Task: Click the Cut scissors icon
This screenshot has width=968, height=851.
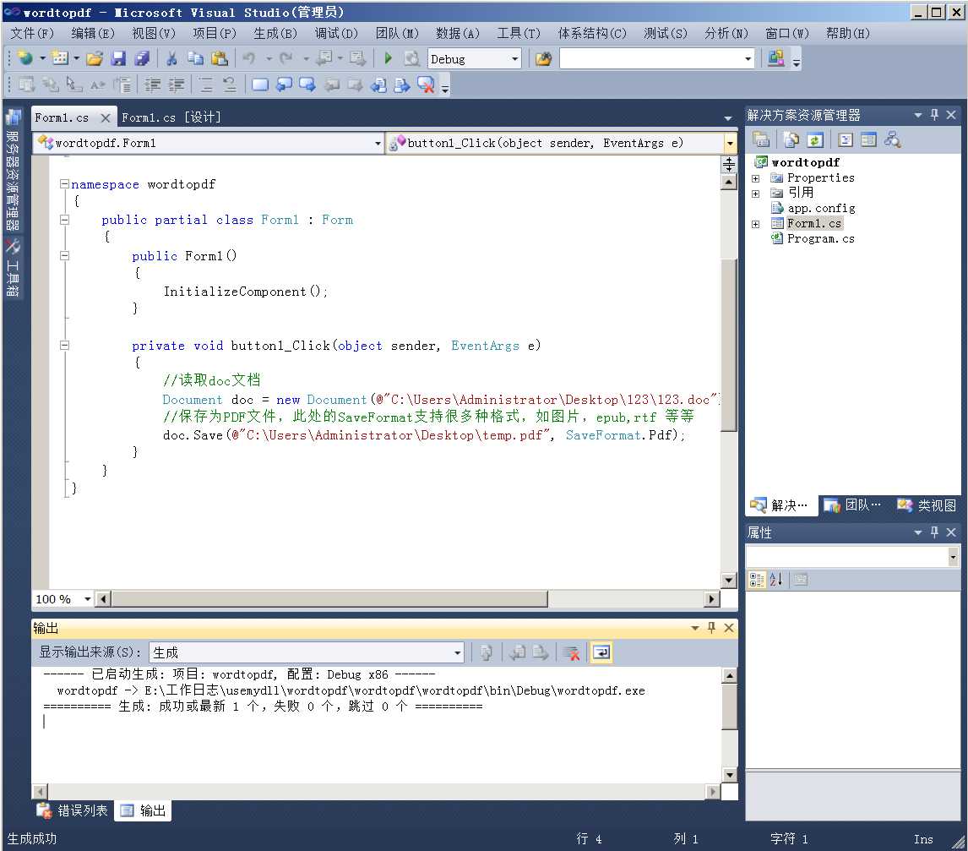Action: [171, 58]
